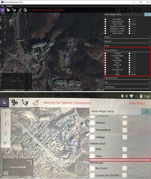The height and width of the screenshot is (179, 151).
Task: Click the Pause icon in desktop side toolbar
Action: coord(5,33)
